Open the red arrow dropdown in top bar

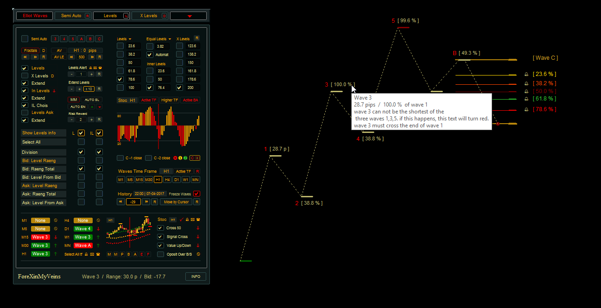pyautogui.click(x=189, y=16)
